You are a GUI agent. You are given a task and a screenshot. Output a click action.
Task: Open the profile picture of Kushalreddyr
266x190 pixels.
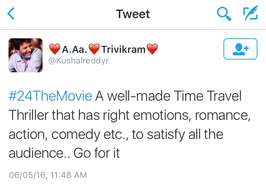coord(26,55)
